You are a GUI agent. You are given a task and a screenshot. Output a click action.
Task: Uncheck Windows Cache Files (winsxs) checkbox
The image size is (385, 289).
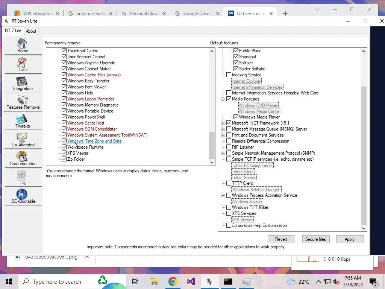pyautogui.click(x=64, y=75)
